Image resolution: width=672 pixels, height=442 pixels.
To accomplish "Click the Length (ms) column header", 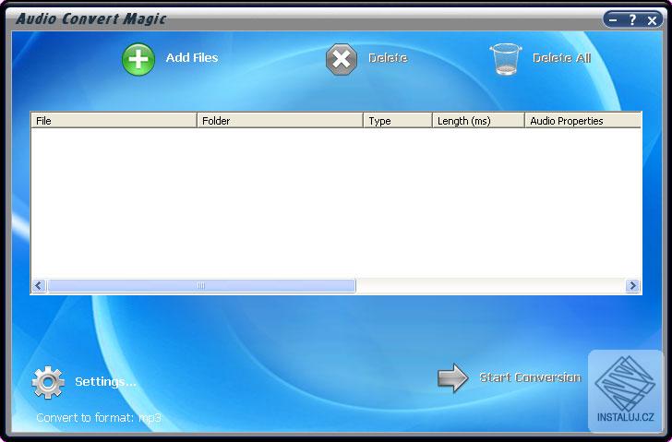I will (478, 121).
